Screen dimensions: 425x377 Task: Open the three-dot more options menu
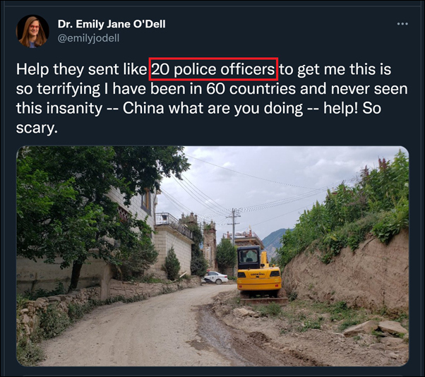[x=402, y=24]
